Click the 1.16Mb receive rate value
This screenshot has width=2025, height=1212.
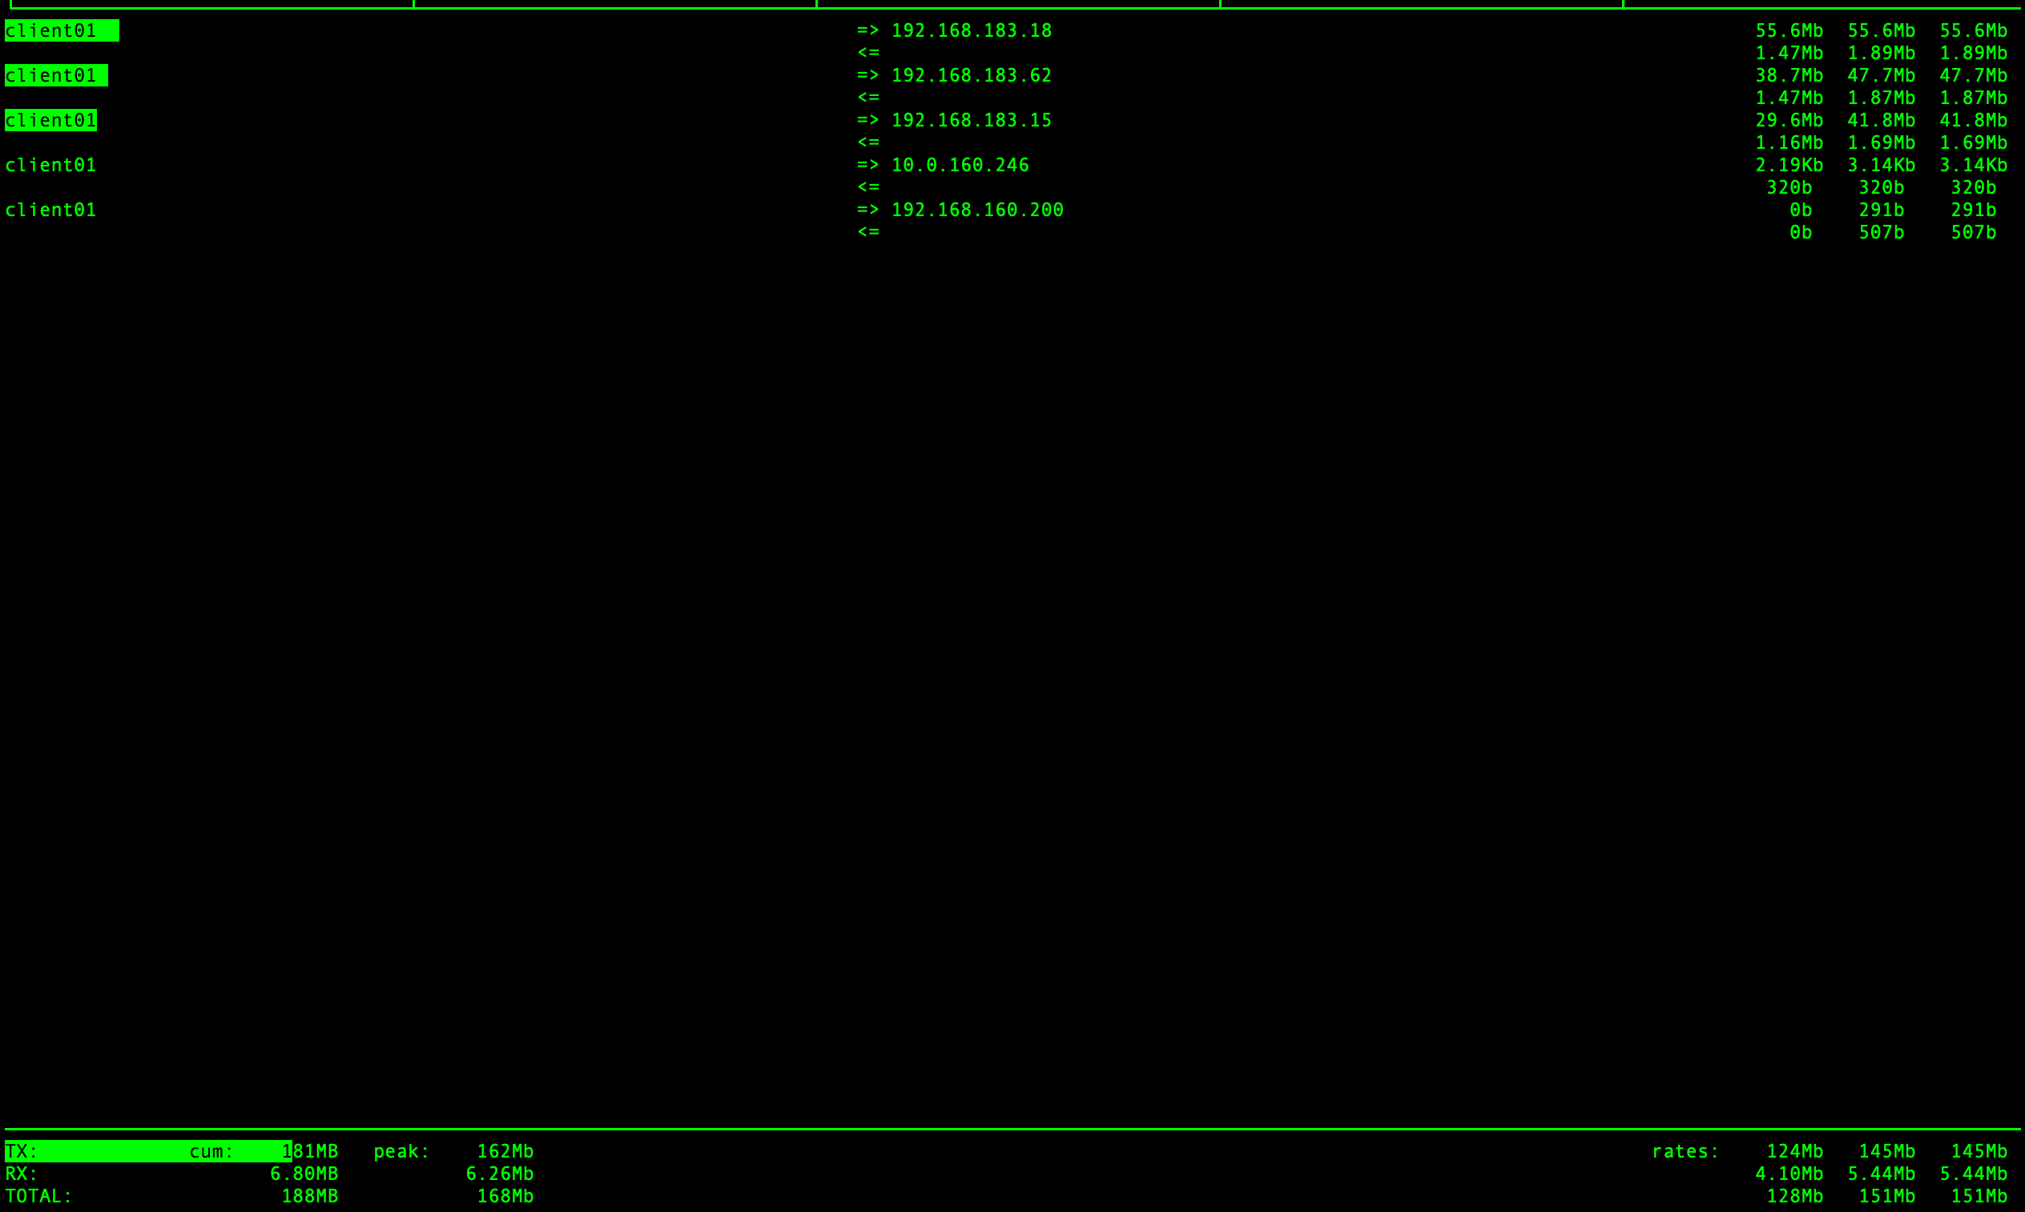point(1789,143)
